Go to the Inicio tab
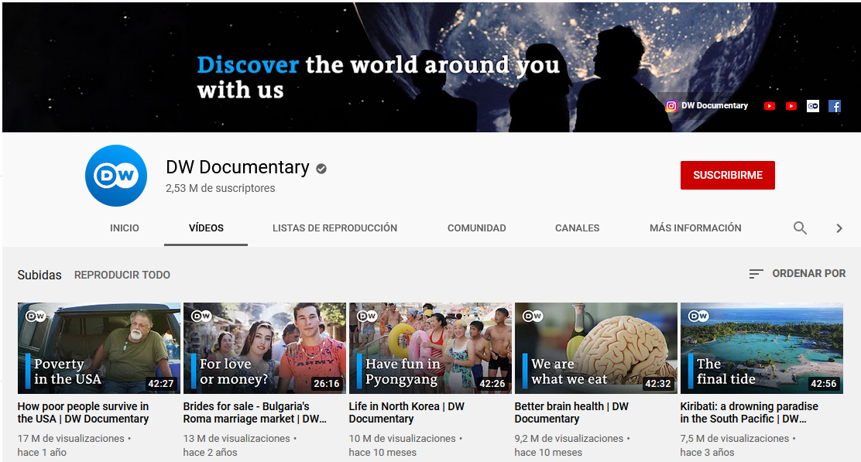The width and height of the screenshot is (861, 462). pyautogui.click(x=125, y=228)
